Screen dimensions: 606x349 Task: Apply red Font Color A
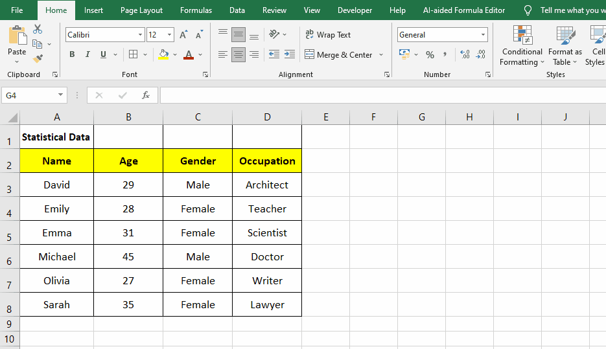(188, 54)
